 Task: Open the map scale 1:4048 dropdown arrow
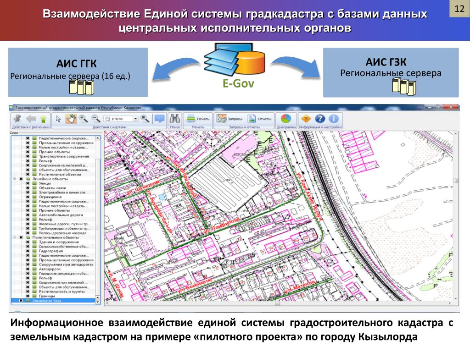[135, 119]
